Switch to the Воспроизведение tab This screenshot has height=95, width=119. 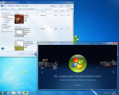pyautogui.click(x=53, y=6)
